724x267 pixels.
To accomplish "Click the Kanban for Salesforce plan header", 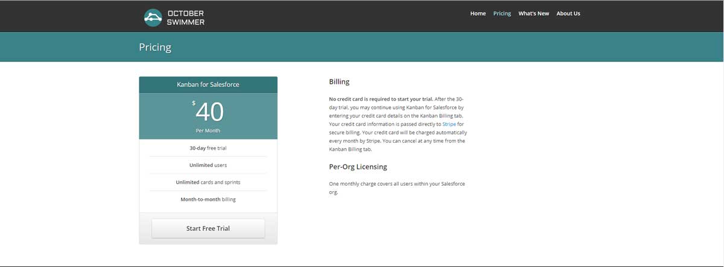I will click(x=208, y=84).
